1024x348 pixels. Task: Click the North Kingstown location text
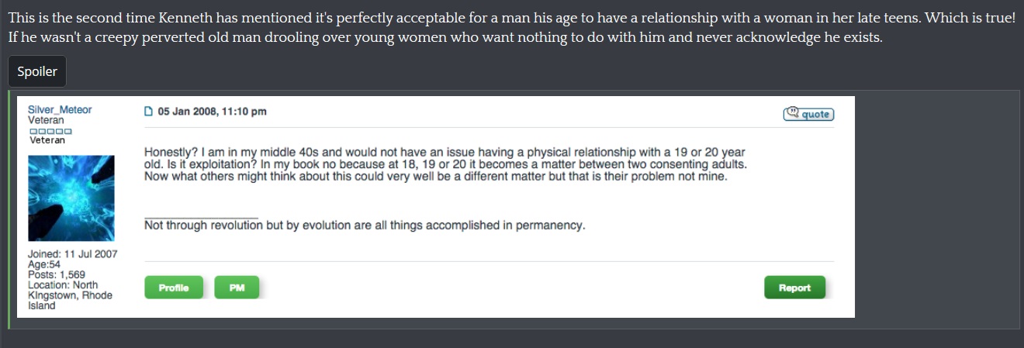[x=70, y=295]
